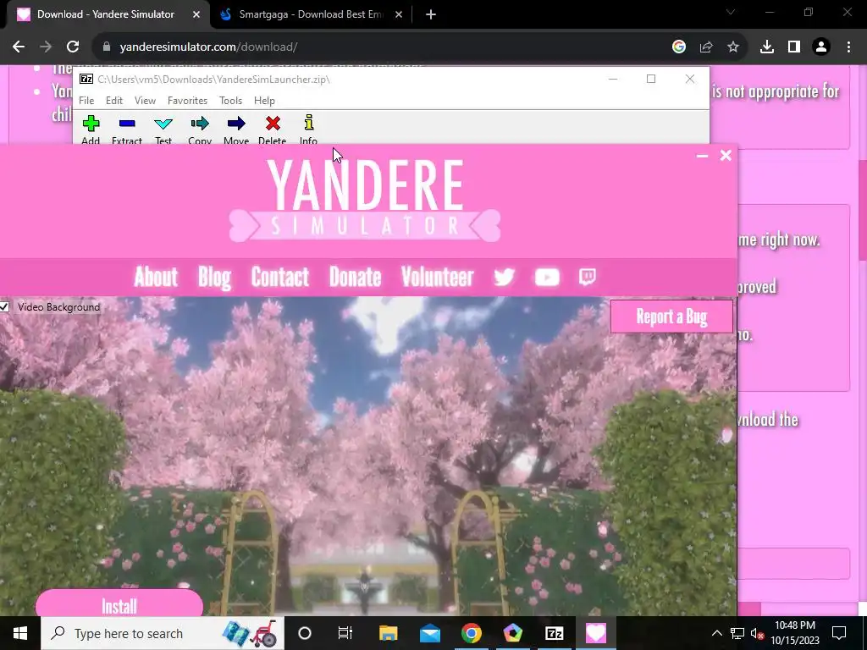Minimize the Yandere Simulator launcher
Viewport: 867px width, 650px height.
[702, 156]
